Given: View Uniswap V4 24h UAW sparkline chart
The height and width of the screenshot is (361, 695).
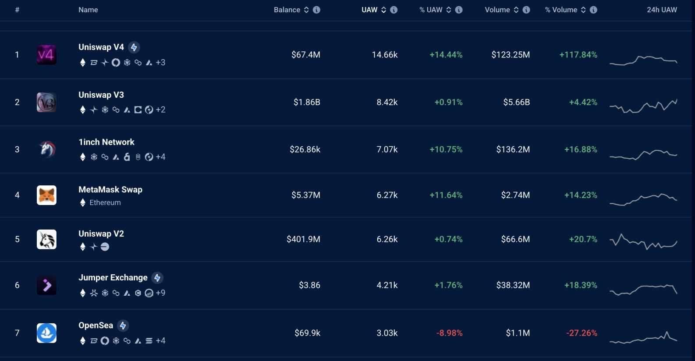Looking at the screenshot, I should coord(643,60).
